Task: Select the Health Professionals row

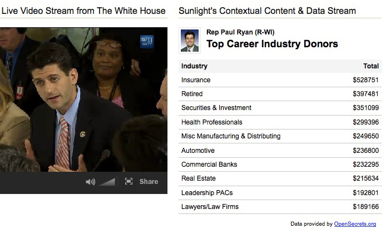Action: [x=280, y=122]
